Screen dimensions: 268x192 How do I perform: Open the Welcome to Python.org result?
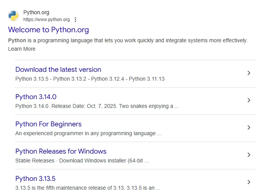pyautogui.click(x=49, y=30)
